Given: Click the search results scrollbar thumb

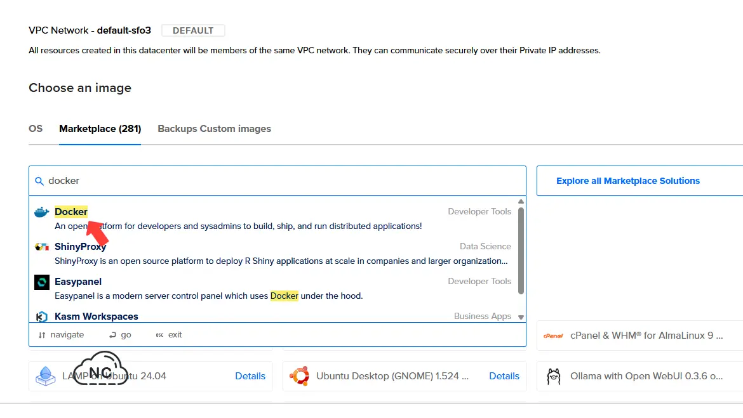Looking at the screenshot, I should pyautogui.click(x=521, y=251).
